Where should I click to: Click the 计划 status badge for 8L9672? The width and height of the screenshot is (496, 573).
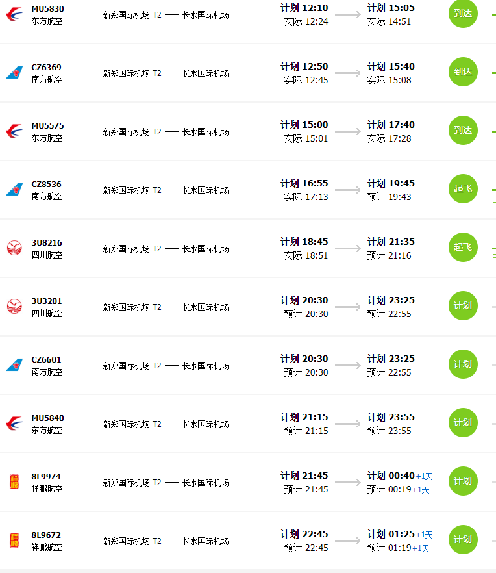pyautogui.click(x=463, y=540)
